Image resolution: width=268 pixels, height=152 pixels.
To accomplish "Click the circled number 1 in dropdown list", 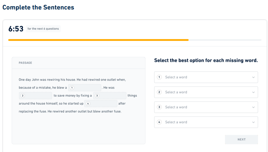I will (x=159, y=77).
